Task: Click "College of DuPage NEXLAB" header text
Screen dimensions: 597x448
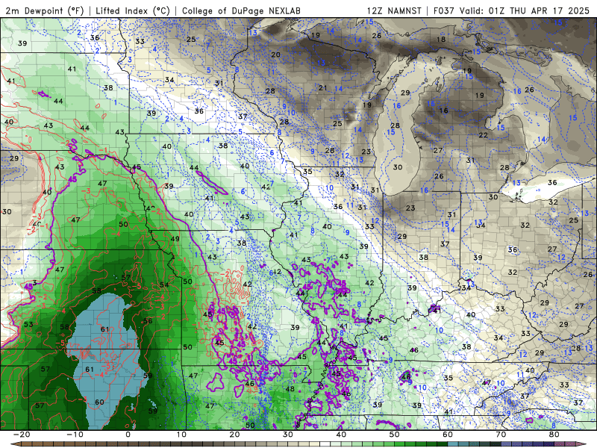Action: [241, 10]
